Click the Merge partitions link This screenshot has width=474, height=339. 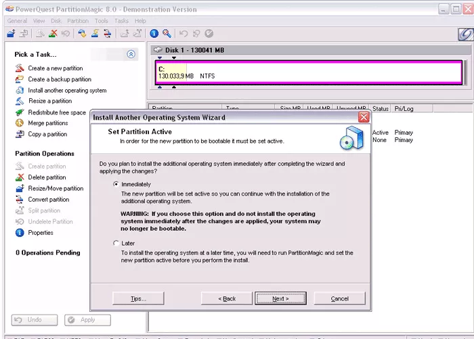[48, 123]
